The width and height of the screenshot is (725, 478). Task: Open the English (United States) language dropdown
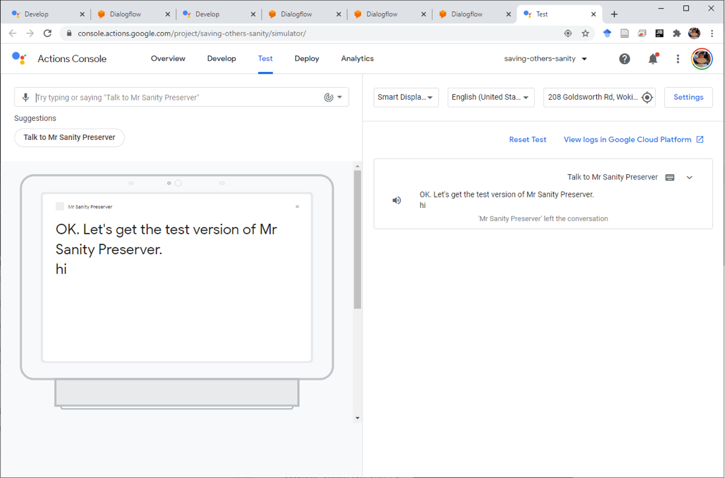(x=491, y=97)
